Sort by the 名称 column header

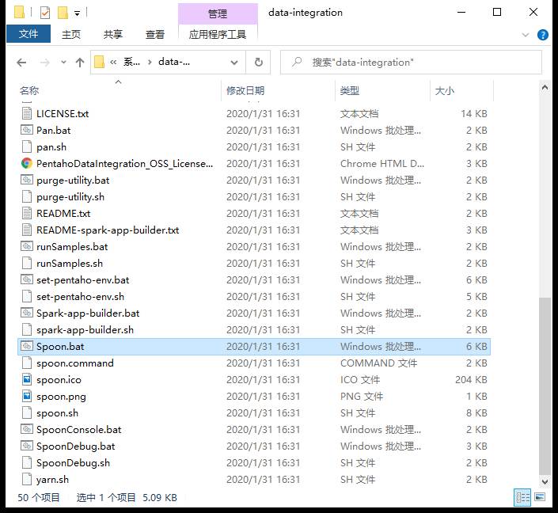(x=29, y=90)
